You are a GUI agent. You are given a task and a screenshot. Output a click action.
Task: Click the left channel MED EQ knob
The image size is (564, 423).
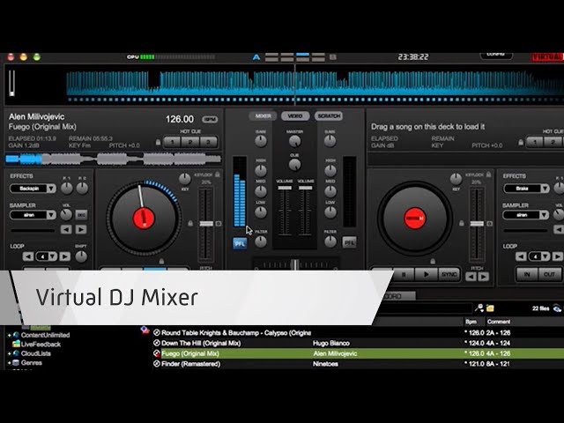261,191
